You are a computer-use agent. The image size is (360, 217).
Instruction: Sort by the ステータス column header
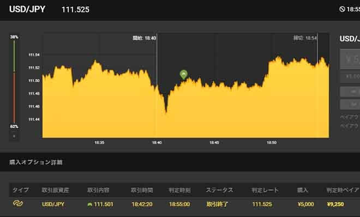[219, 190]
